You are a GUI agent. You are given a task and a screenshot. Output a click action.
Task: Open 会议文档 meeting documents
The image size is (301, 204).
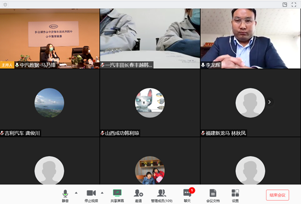pos(213,196)
